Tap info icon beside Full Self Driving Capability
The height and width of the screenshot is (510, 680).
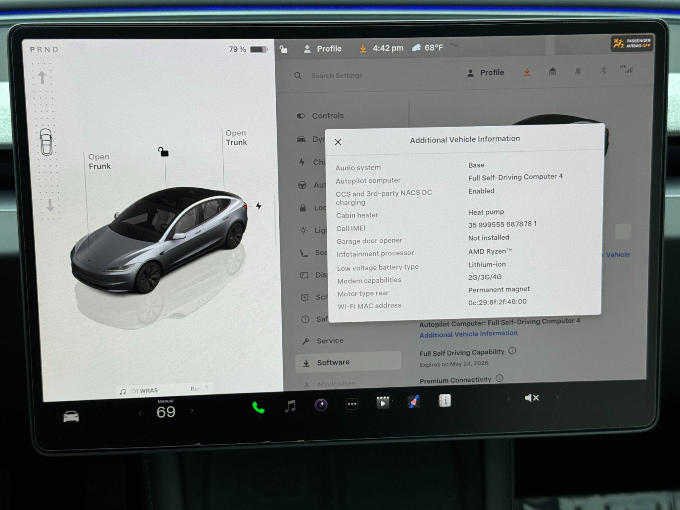click(512, 351)
